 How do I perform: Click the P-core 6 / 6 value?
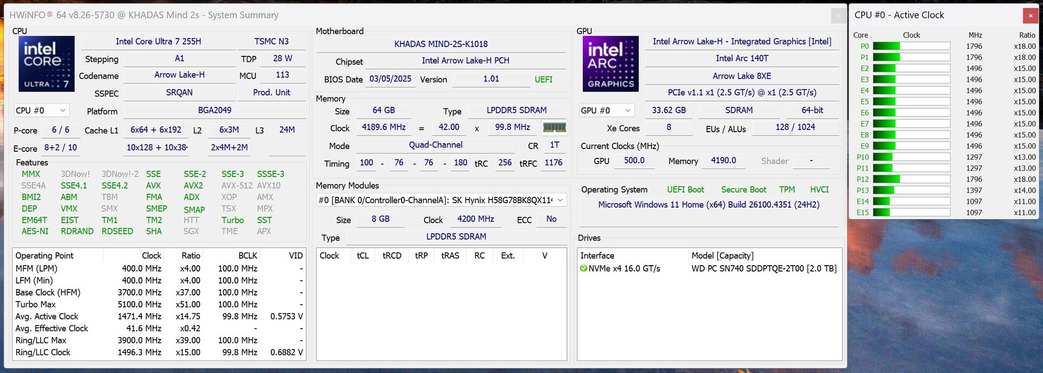[61, 130]
